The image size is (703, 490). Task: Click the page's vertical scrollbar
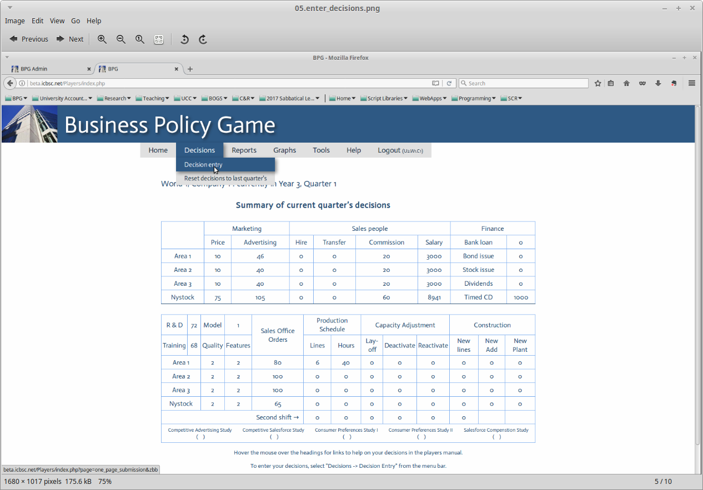click(x=698, y=277)
